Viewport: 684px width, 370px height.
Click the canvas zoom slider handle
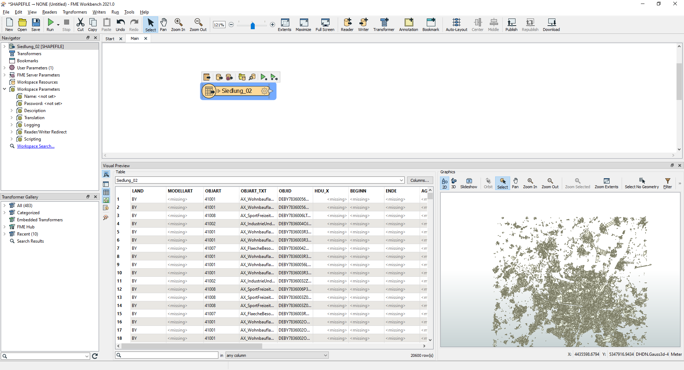[x=253, y=25]
